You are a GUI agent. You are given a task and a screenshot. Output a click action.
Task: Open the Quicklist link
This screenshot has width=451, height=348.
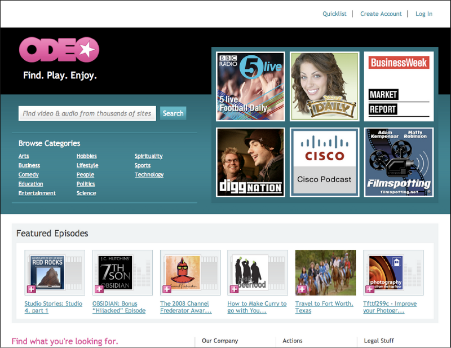click(x=334, y=14)
